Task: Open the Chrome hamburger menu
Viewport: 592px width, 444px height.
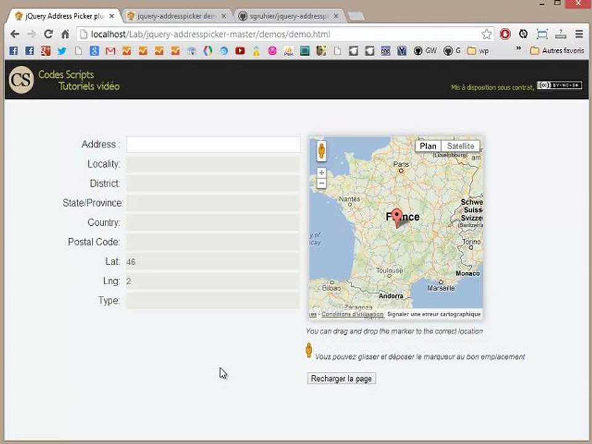Action: 579,34
